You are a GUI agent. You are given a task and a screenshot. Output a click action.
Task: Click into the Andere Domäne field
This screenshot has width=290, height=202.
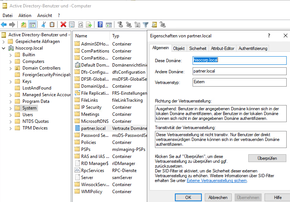point(239,71)
